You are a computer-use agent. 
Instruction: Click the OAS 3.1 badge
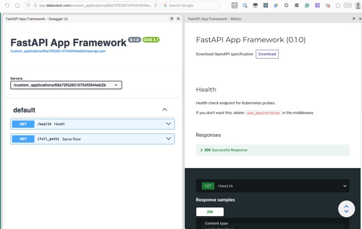[x=151, y=40]
